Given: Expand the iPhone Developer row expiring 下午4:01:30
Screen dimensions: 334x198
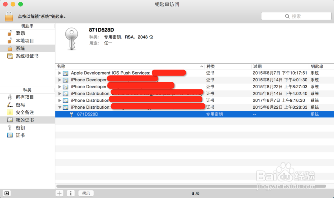Looking at the screenshot, I should [x=60, y=80].
